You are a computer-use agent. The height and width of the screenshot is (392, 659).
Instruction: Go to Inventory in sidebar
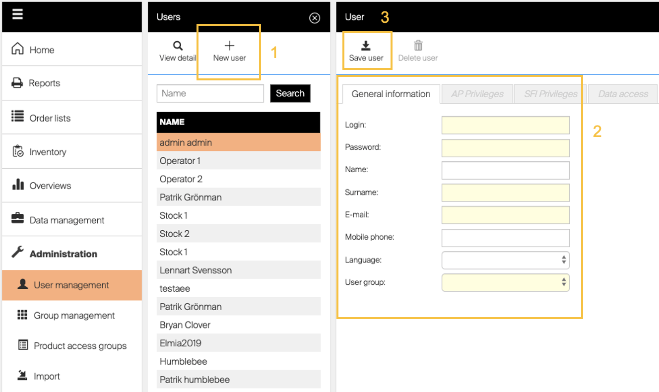48,152
